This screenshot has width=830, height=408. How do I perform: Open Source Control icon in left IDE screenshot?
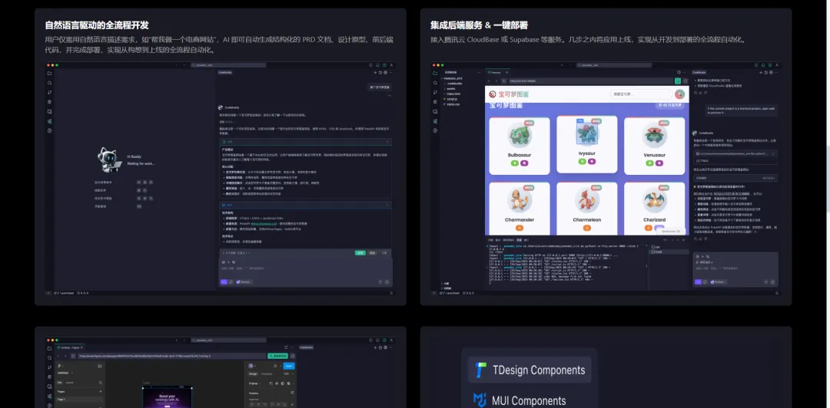pos(49,93)
